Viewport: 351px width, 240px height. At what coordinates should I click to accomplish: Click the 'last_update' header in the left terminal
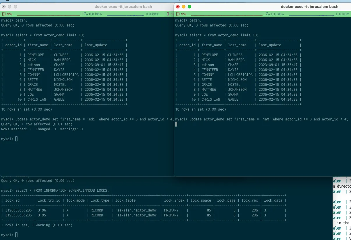pyautogui.click(x=96, y=45)
